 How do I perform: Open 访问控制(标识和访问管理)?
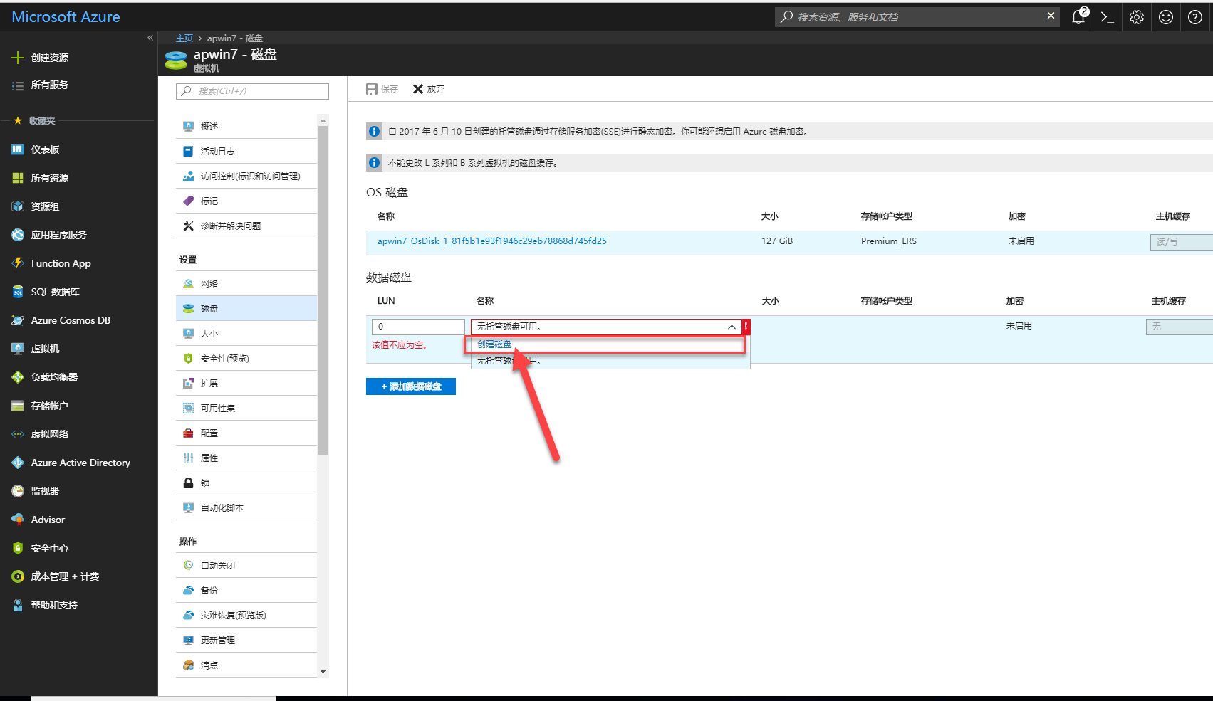tap(246, 176)
